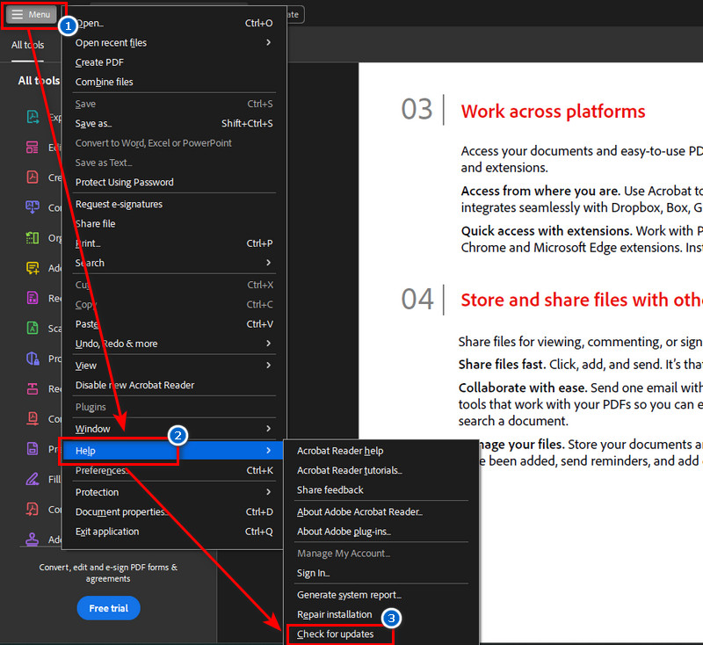Expand the View submenu

pyautogui.click(x=174, y=366)
